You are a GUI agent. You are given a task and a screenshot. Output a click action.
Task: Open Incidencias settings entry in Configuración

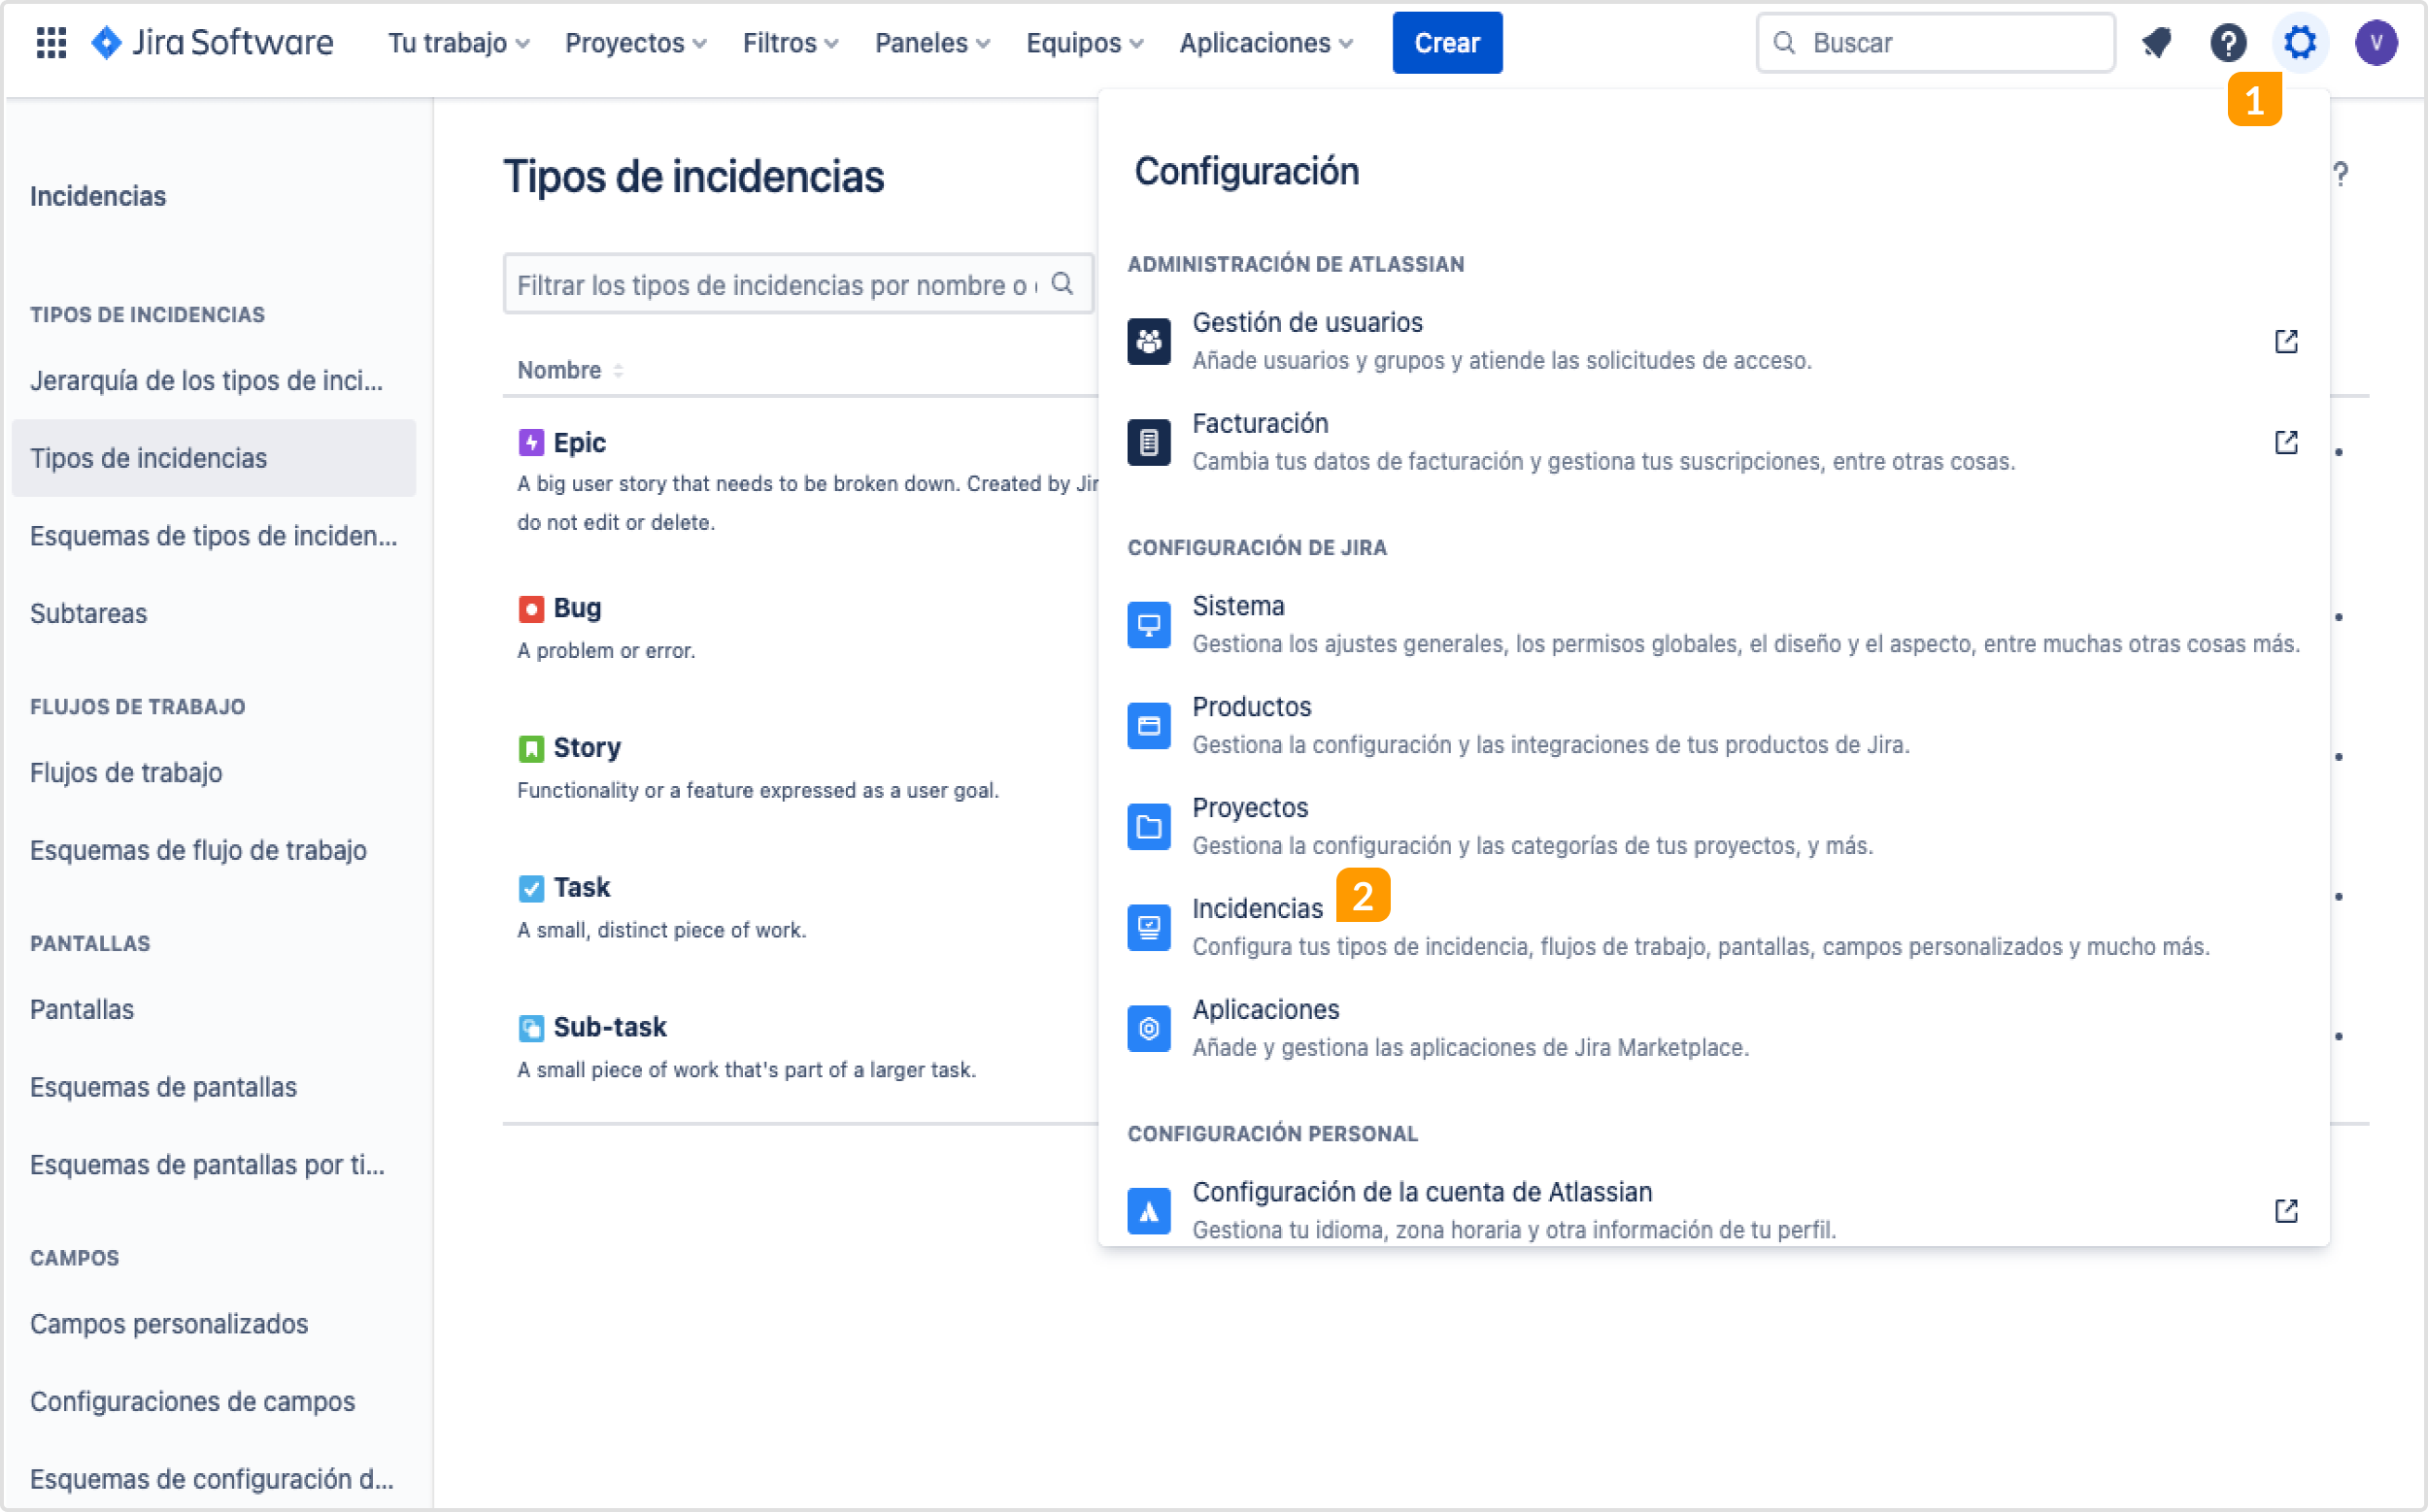click(1712, 928)
